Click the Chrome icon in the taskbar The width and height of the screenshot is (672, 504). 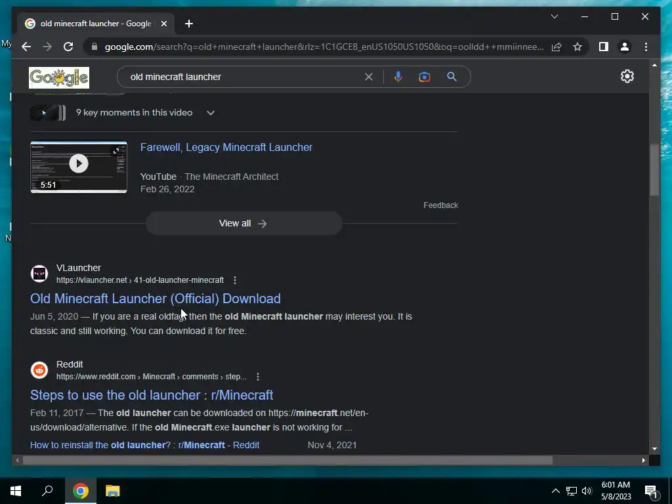coord(81,491)
